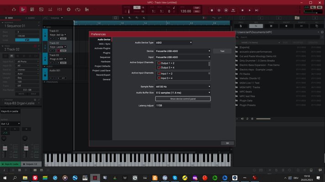The width and height of the screenshot is (325, 182).
Task: Open the Volume automation dropdown
Action: (57, 18)
